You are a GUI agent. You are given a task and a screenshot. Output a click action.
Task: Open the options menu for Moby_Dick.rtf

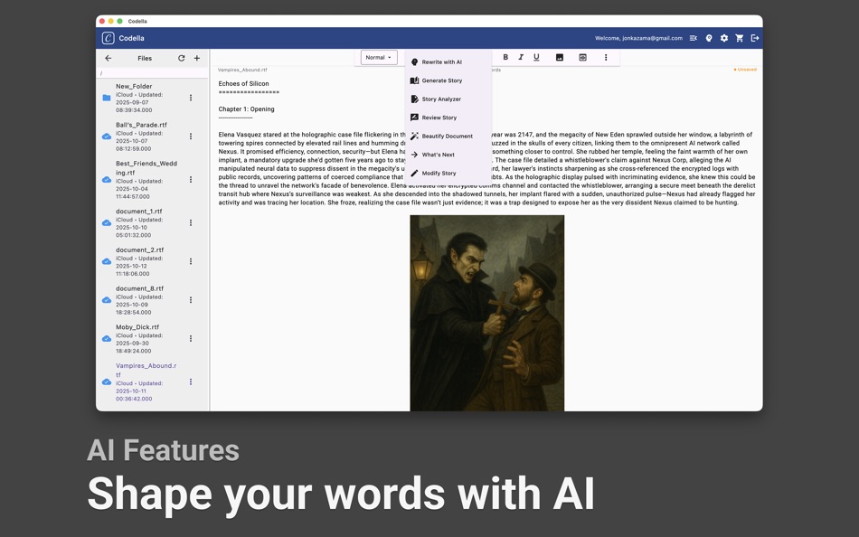tap(190, 338)
